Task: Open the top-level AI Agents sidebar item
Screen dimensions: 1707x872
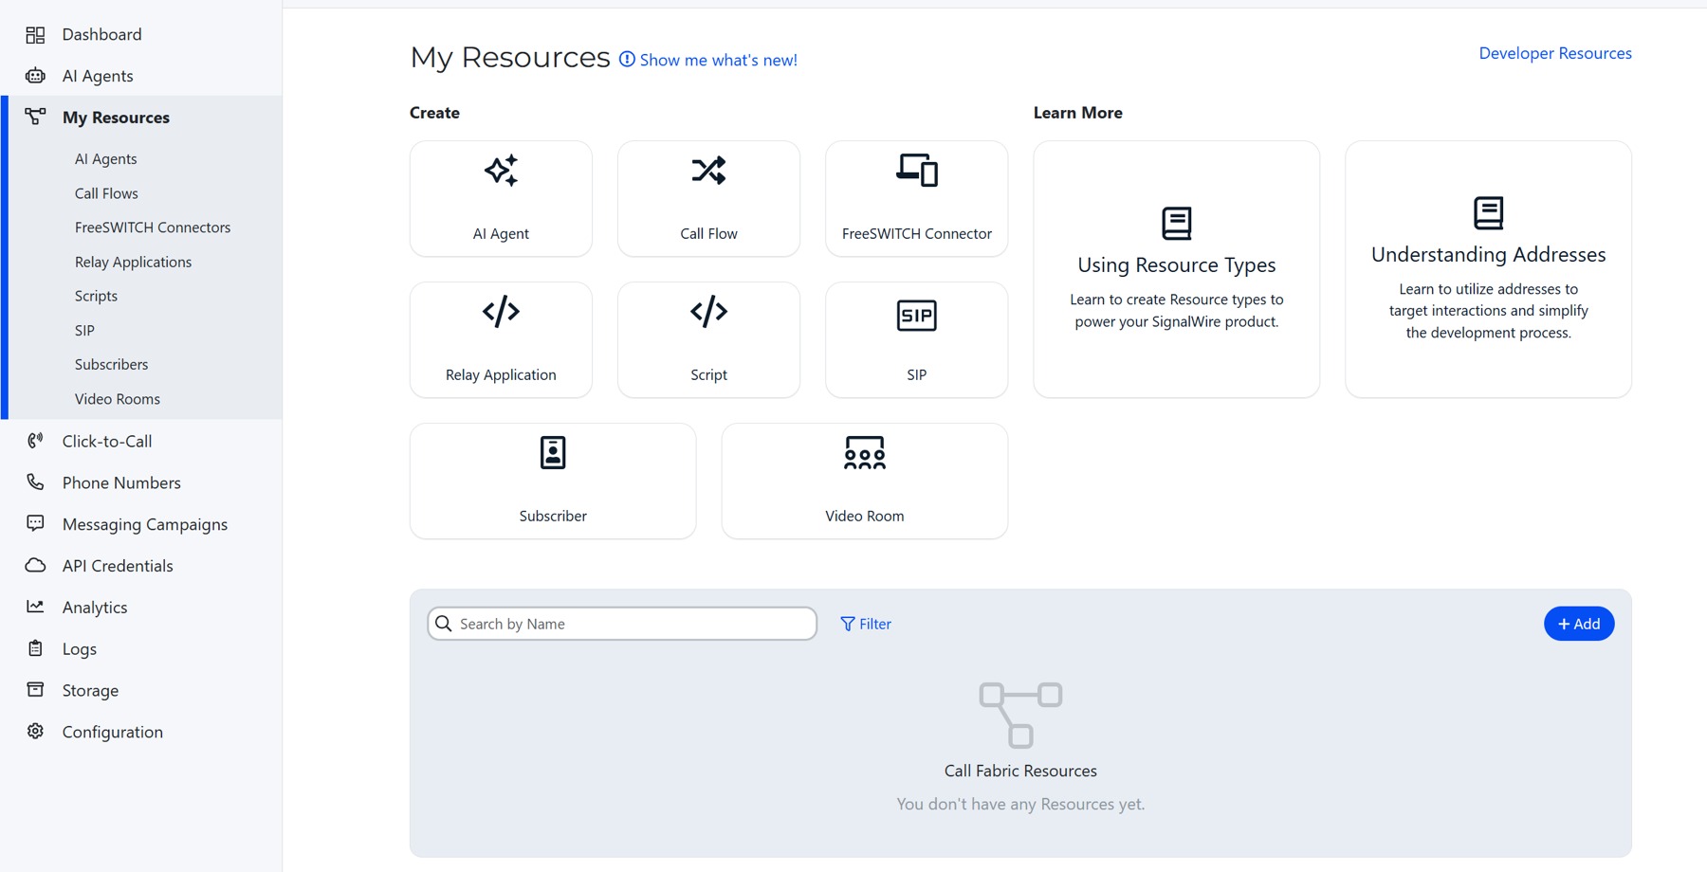Action: pos(98,76)
